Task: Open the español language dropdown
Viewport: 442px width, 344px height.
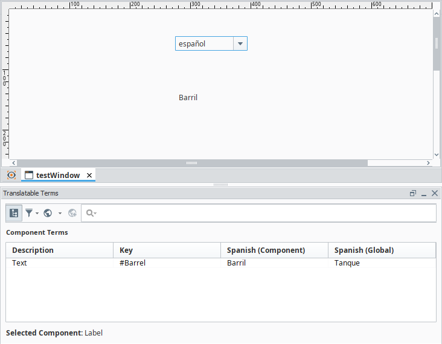Action: [240, 43]
